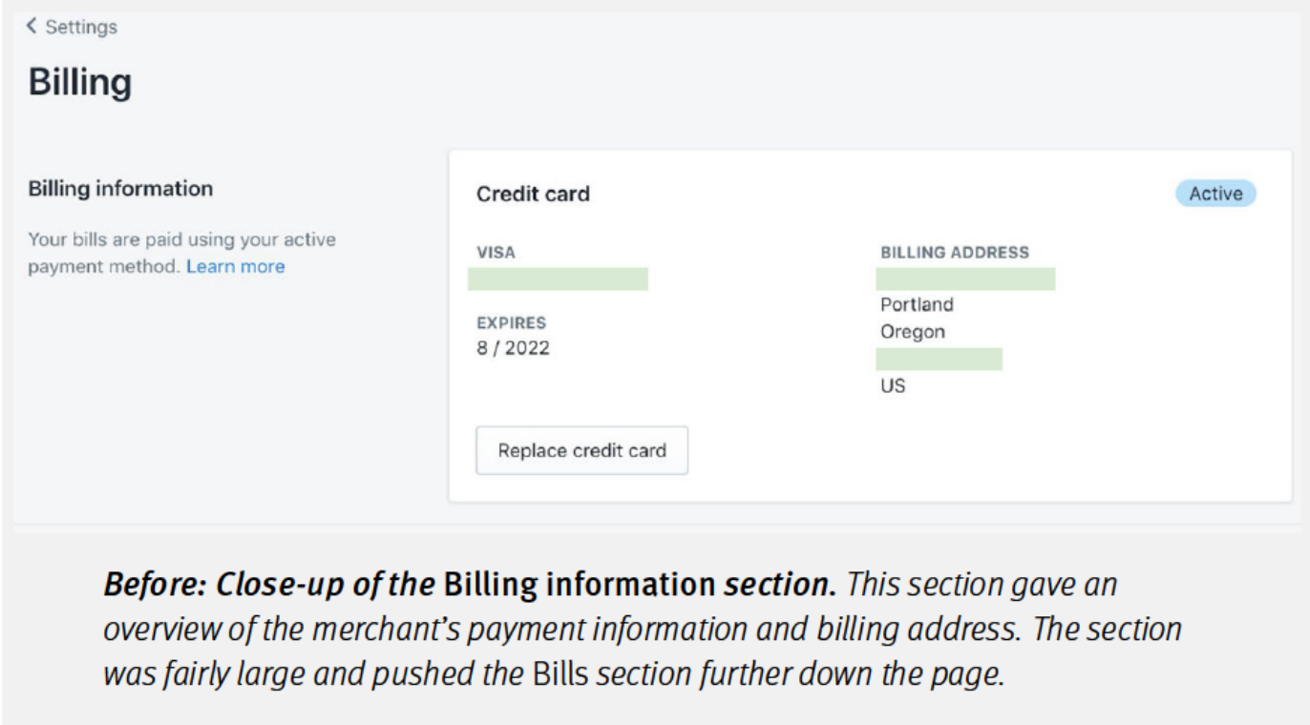
Task: Click the Active status badge
Action: [x=1215, y=194]
